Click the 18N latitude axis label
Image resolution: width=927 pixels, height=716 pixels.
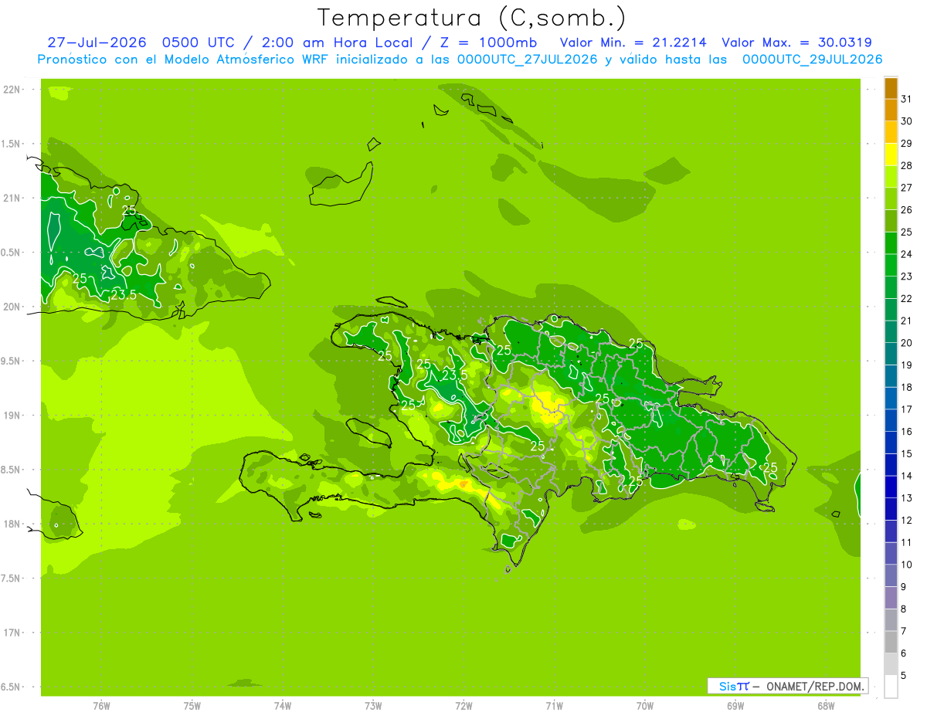point(11,524)
